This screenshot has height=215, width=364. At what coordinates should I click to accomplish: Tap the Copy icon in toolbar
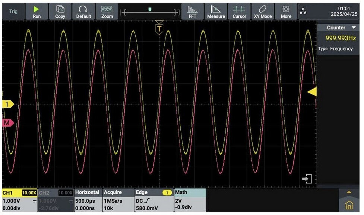(60, 12)
